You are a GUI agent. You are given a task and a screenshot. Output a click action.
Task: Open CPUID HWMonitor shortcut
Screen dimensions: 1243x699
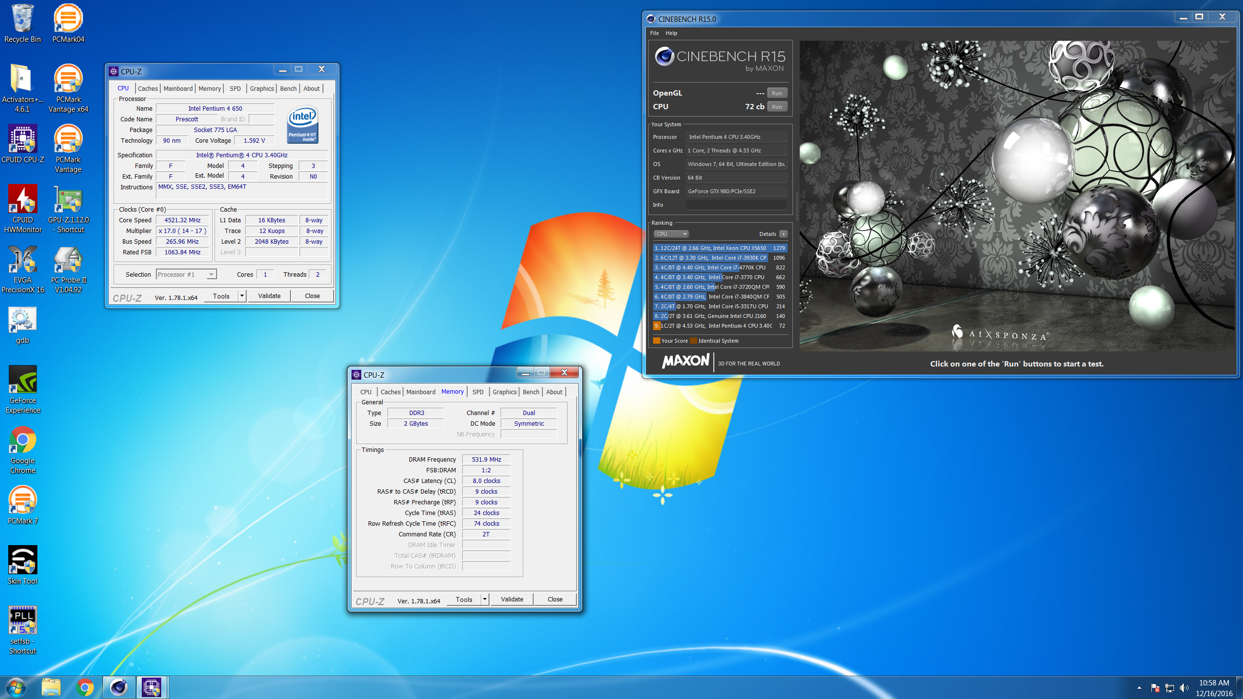pos(22,209)
